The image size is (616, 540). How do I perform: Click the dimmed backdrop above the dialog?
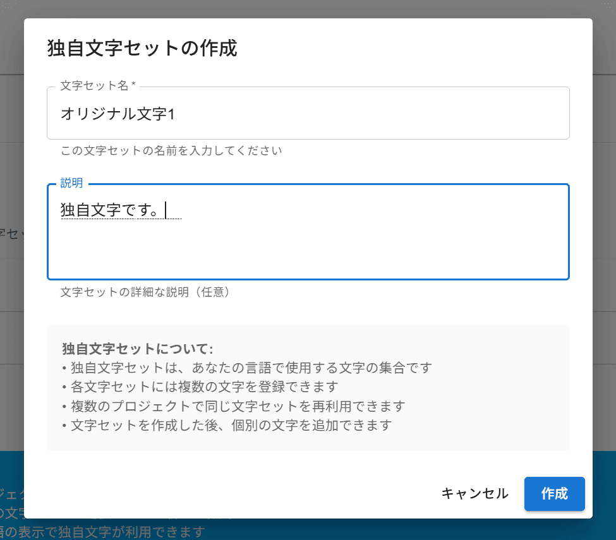click(308, 8)
